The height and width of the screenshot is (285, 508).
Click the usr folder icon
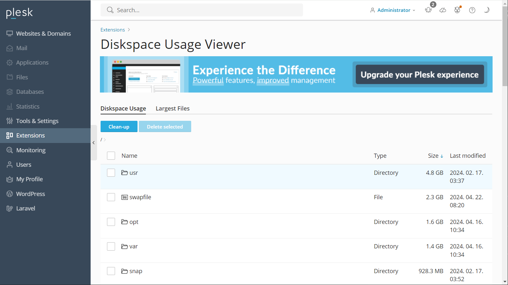(x=125, y=173)
